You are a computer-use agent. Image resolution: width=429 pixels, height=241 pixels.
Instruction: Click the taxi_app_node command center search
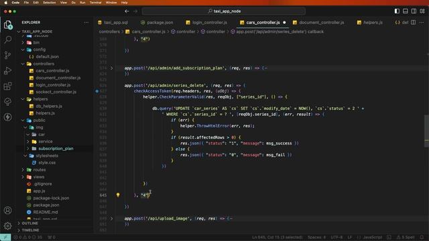(224, 11)
